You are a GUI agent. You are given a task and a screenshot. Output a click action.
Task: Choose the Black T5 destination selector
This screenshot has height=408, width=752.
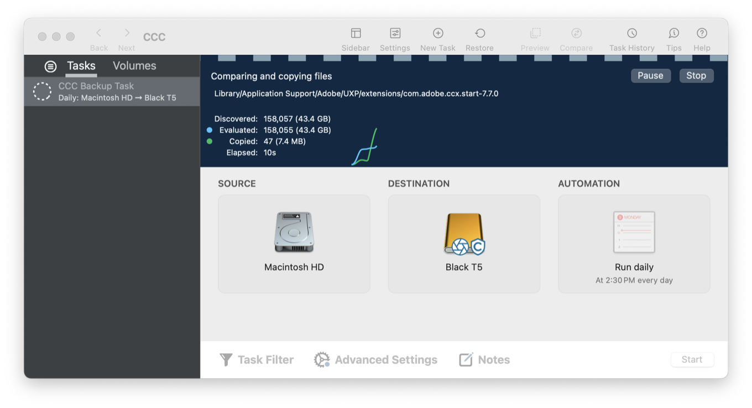464,243
